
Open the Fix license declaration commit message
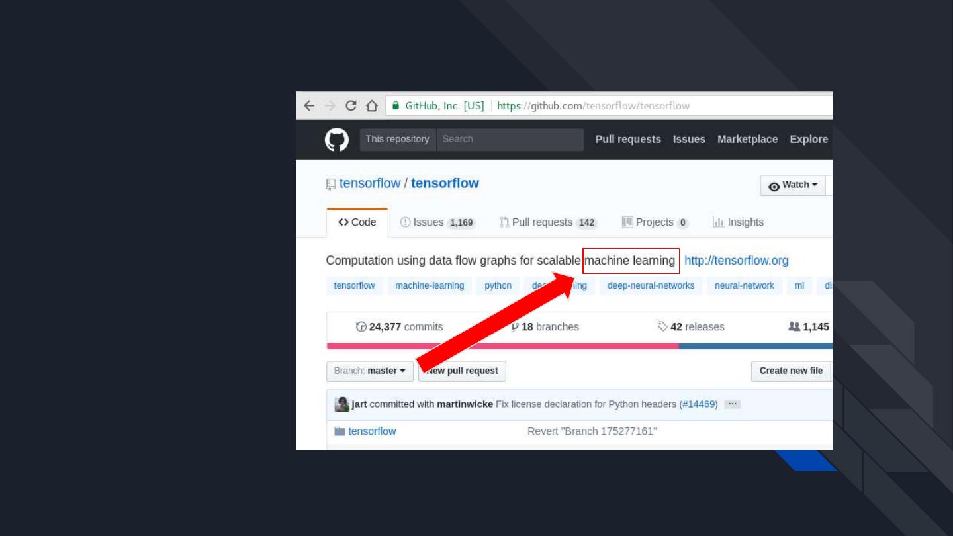pos(586,404)
